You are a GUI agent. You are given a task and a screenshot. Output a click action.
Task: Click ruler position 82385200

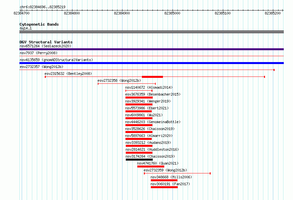tap(273, 13)
